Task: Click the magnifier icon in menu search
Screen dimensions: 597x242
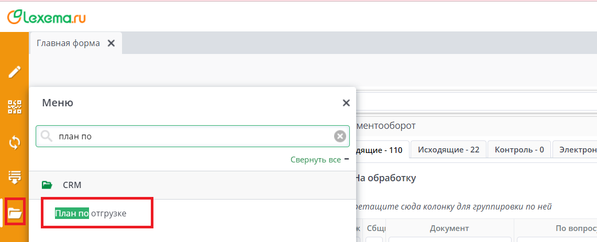Action: 47,137
